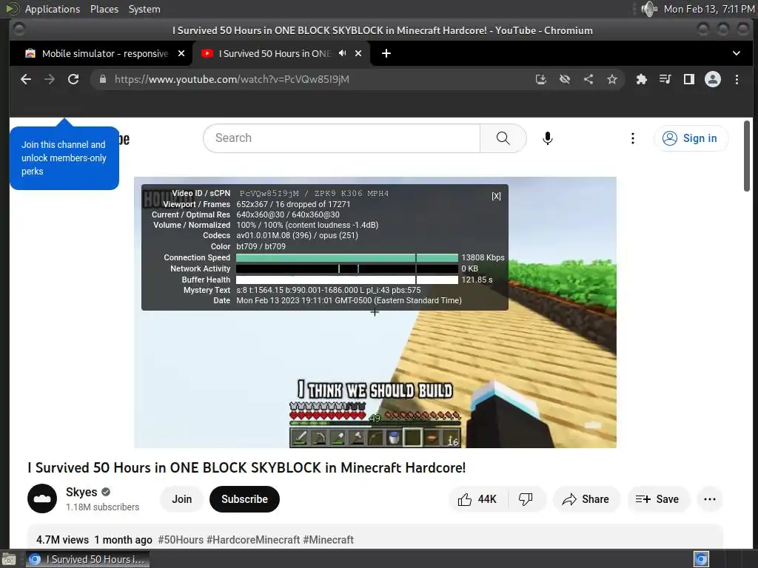
Task: Click the volume speaker icon in top panel
Action: (x=649, y=9)
